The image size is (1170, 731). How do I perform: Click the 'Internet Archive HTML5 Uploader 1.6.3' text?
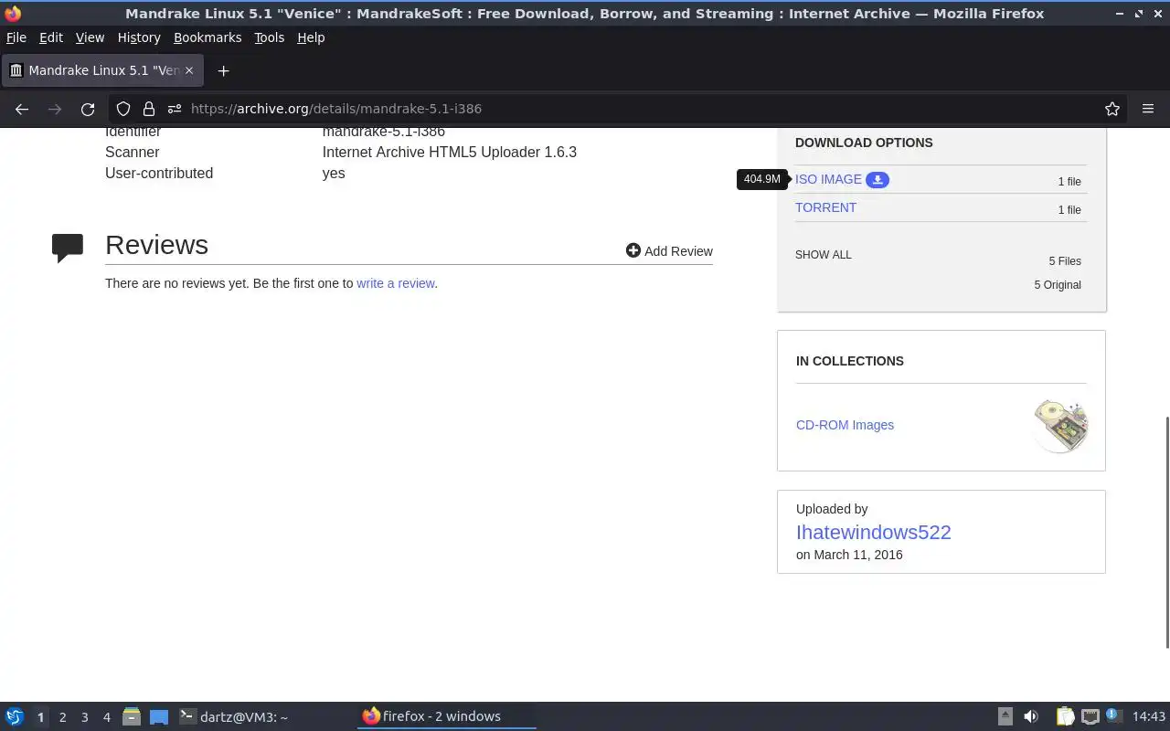point(449,153)
